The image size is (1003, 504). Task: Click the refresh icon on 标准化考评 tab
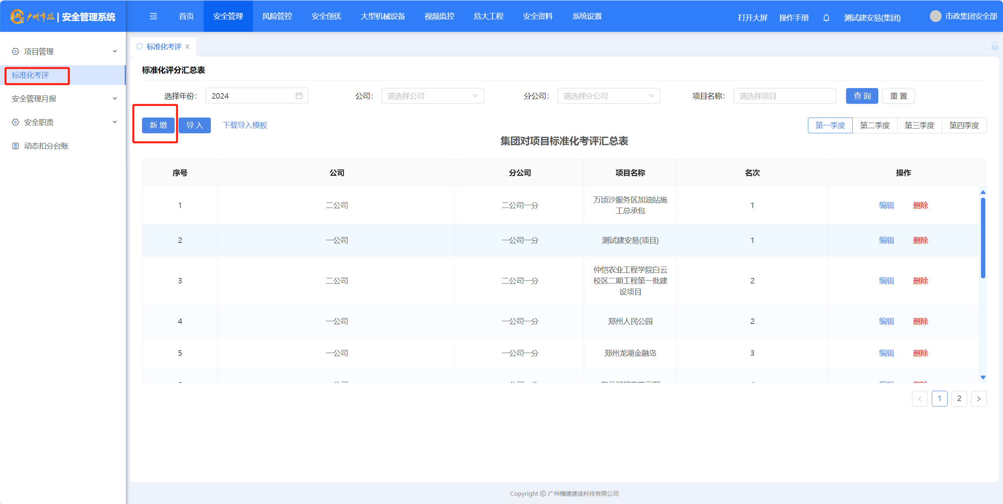pyautogui.click(x=139, y=46)
